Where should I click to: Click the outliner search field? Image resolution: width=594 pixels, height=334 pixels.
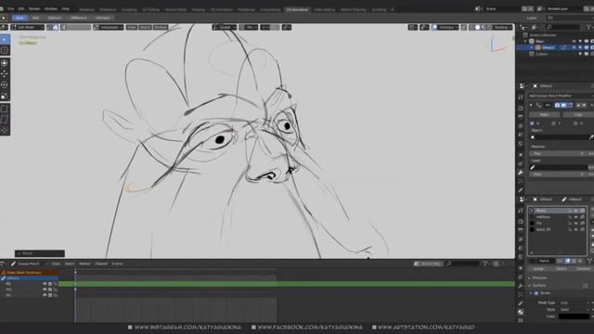click(562, 27)
